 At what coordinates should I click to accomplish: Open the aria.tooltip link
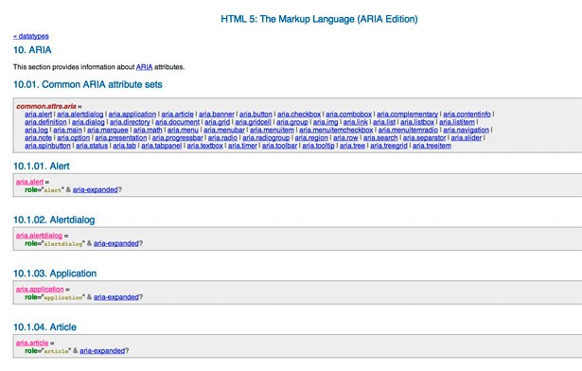click(318, 146)
